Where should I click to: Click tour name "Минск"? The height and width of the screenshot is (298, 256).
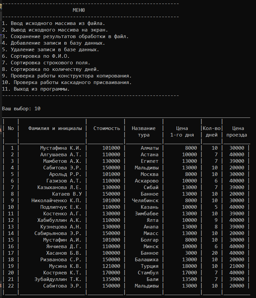tap(151, 246)
